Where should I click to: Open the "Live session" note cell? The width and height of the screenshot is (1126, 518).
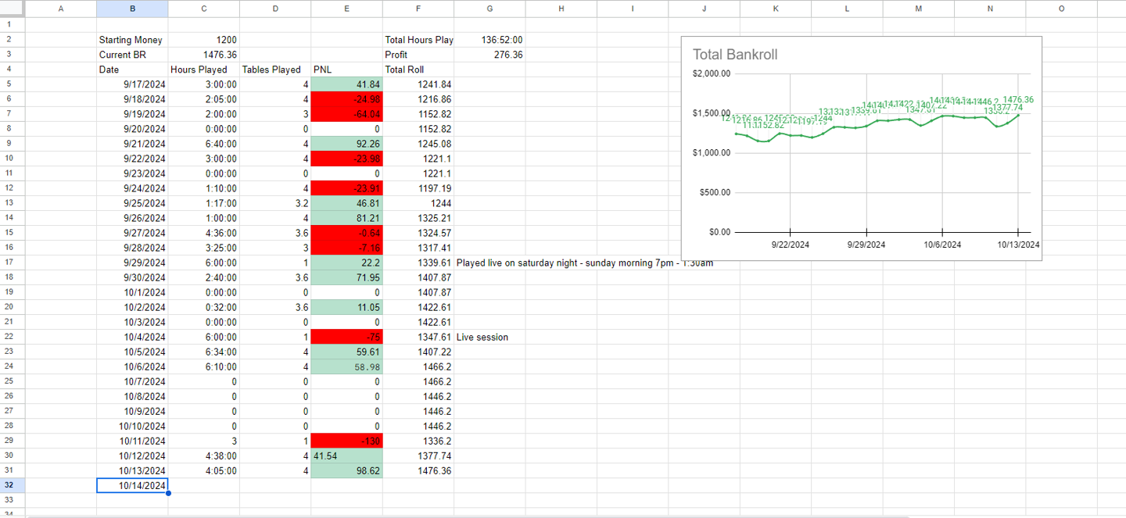[x=482, y=337]
